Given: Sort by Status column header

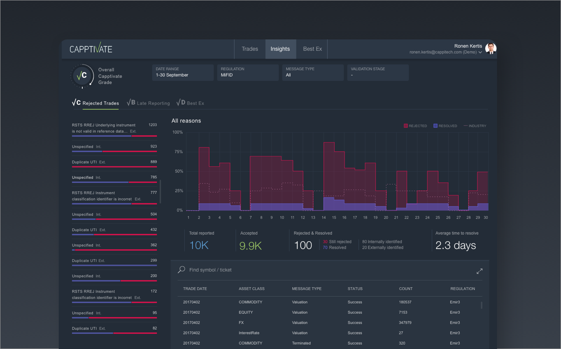Looking at the screenshot, I should tap(355, 289).
